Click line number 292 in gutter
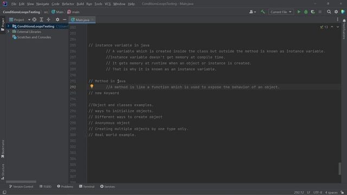This screenshot has width=347, height=195. (73, 87)
